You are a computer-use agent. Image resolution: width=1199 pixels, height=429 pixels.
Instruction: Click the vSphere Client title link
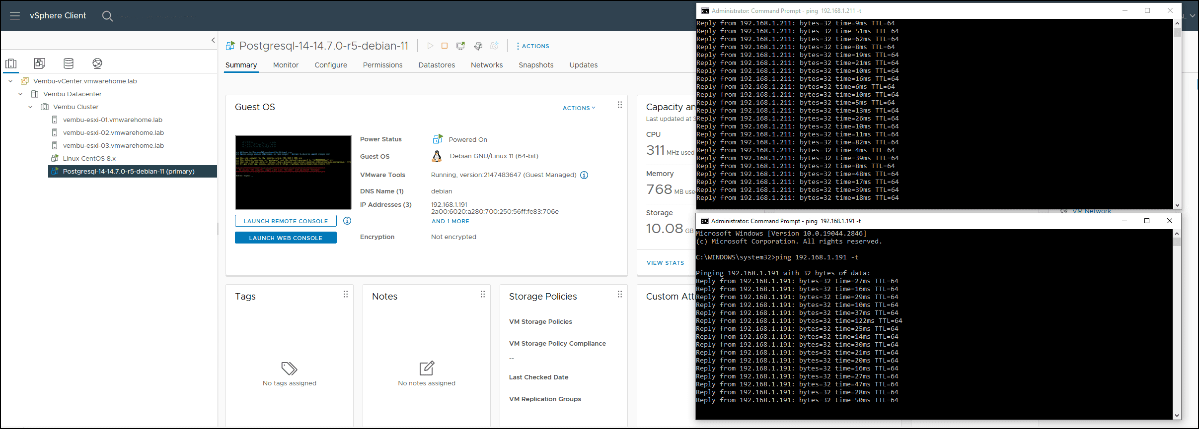click(x=58, y=16)
